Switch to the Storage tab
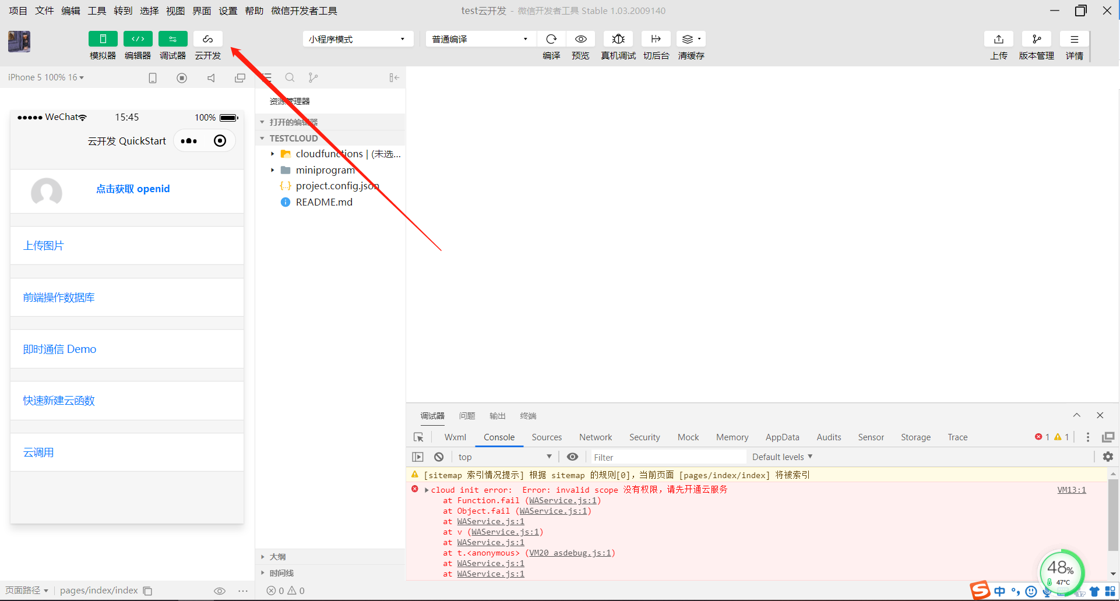Screen dimensions: 1120x601 tap(915, 437)
